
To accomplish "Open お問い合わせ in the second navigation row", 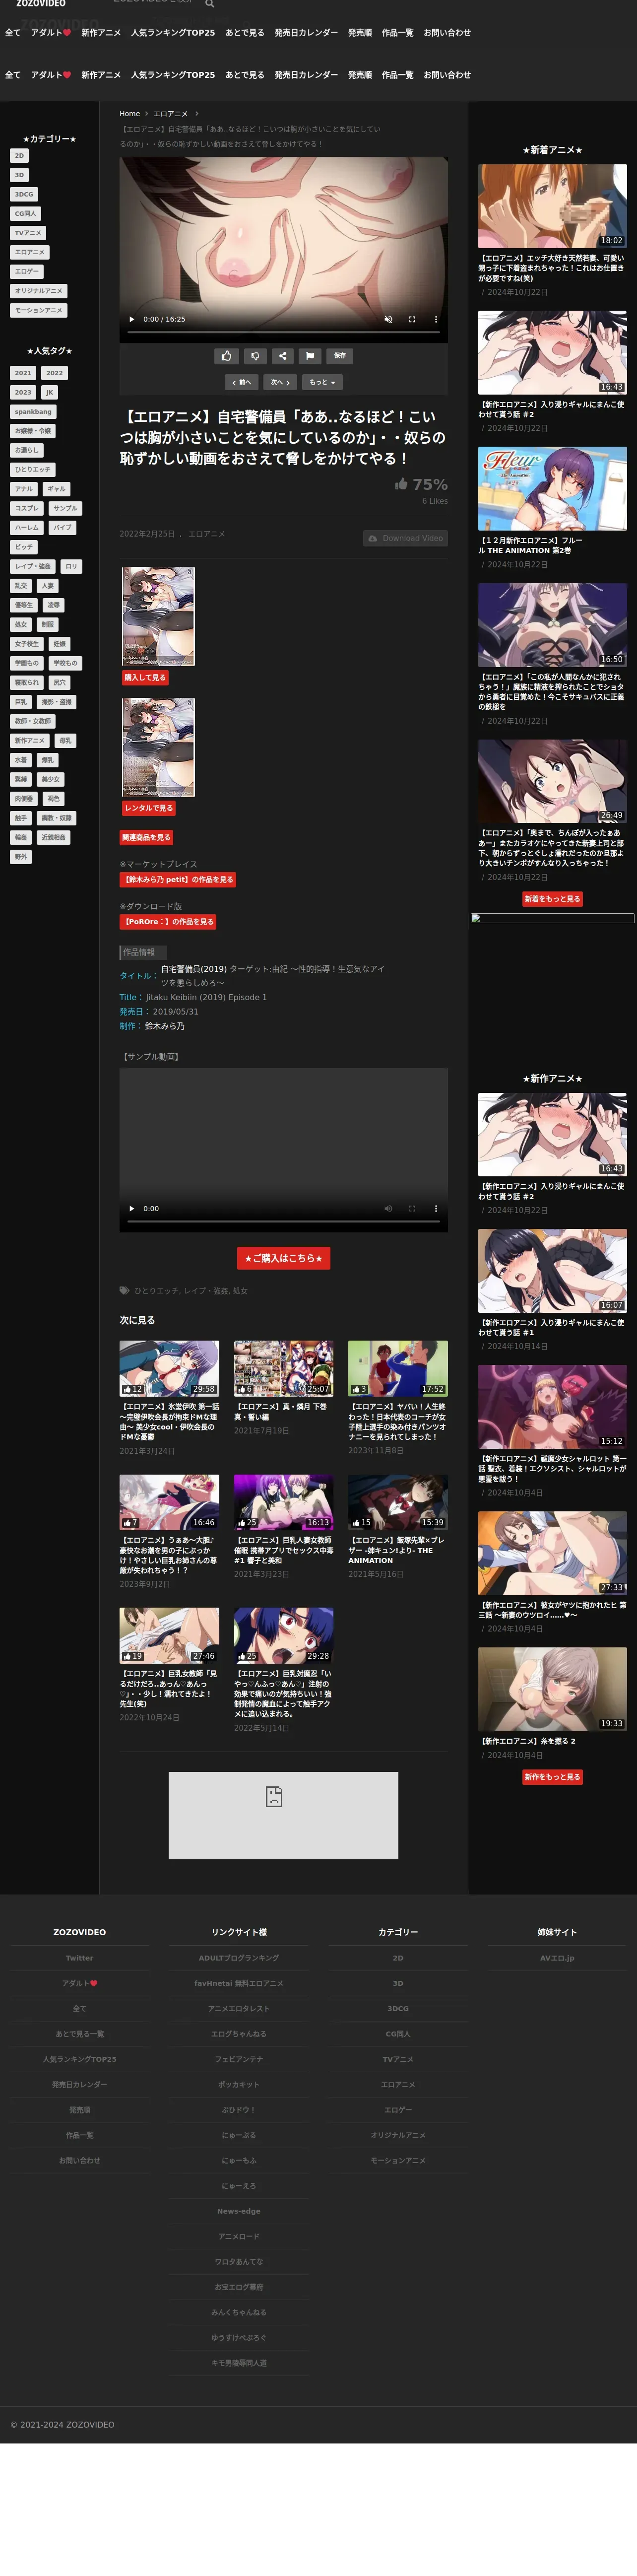I will [447, 75].
